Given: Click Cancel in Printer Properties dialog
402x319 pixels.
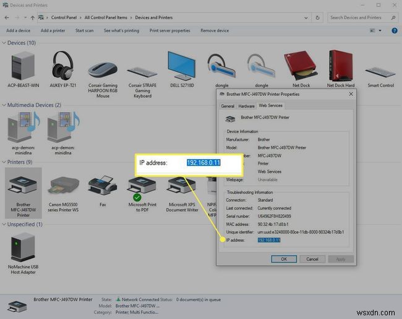Looking at the screenshot, I should [x=312, y=259].
